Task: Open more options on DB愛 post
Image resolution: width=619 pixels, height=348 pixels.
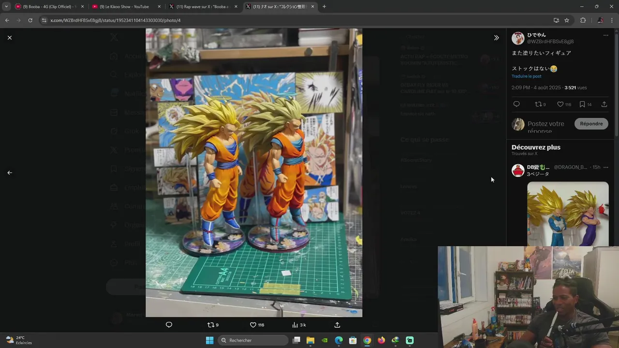Action: 605,167
